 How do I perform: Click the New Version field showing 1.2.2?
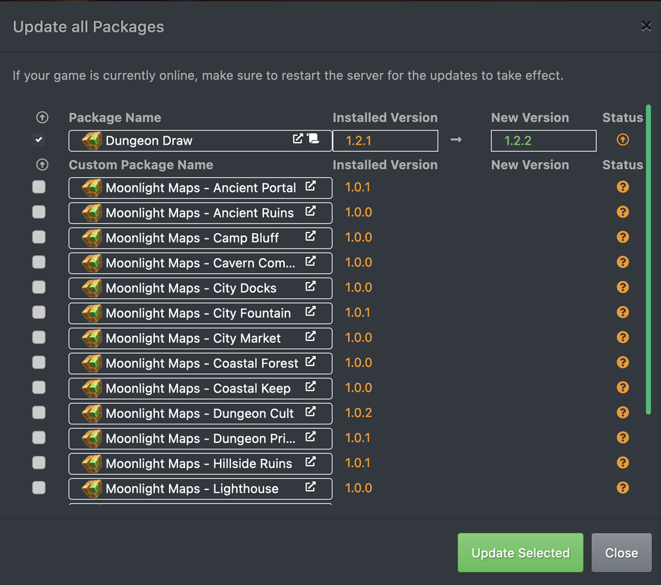[543, 139]
